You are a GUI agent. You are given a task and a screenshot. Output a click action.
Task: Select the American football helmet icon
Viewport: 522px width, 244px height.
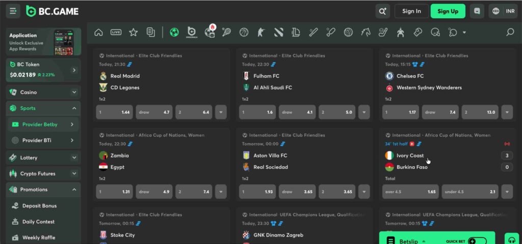435,32
